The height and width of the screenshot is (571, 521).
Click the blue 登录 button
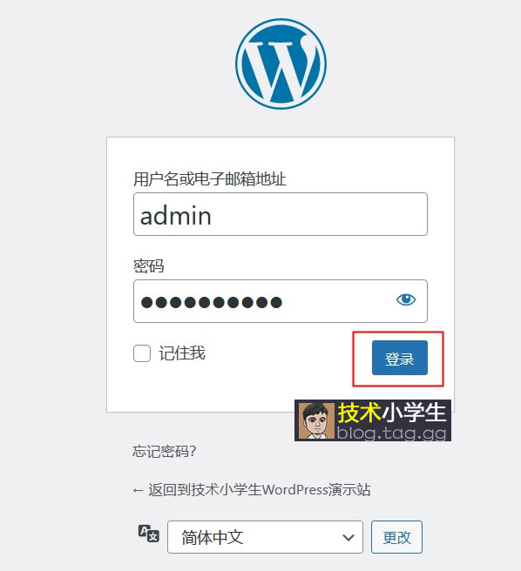tap(400, 358)
